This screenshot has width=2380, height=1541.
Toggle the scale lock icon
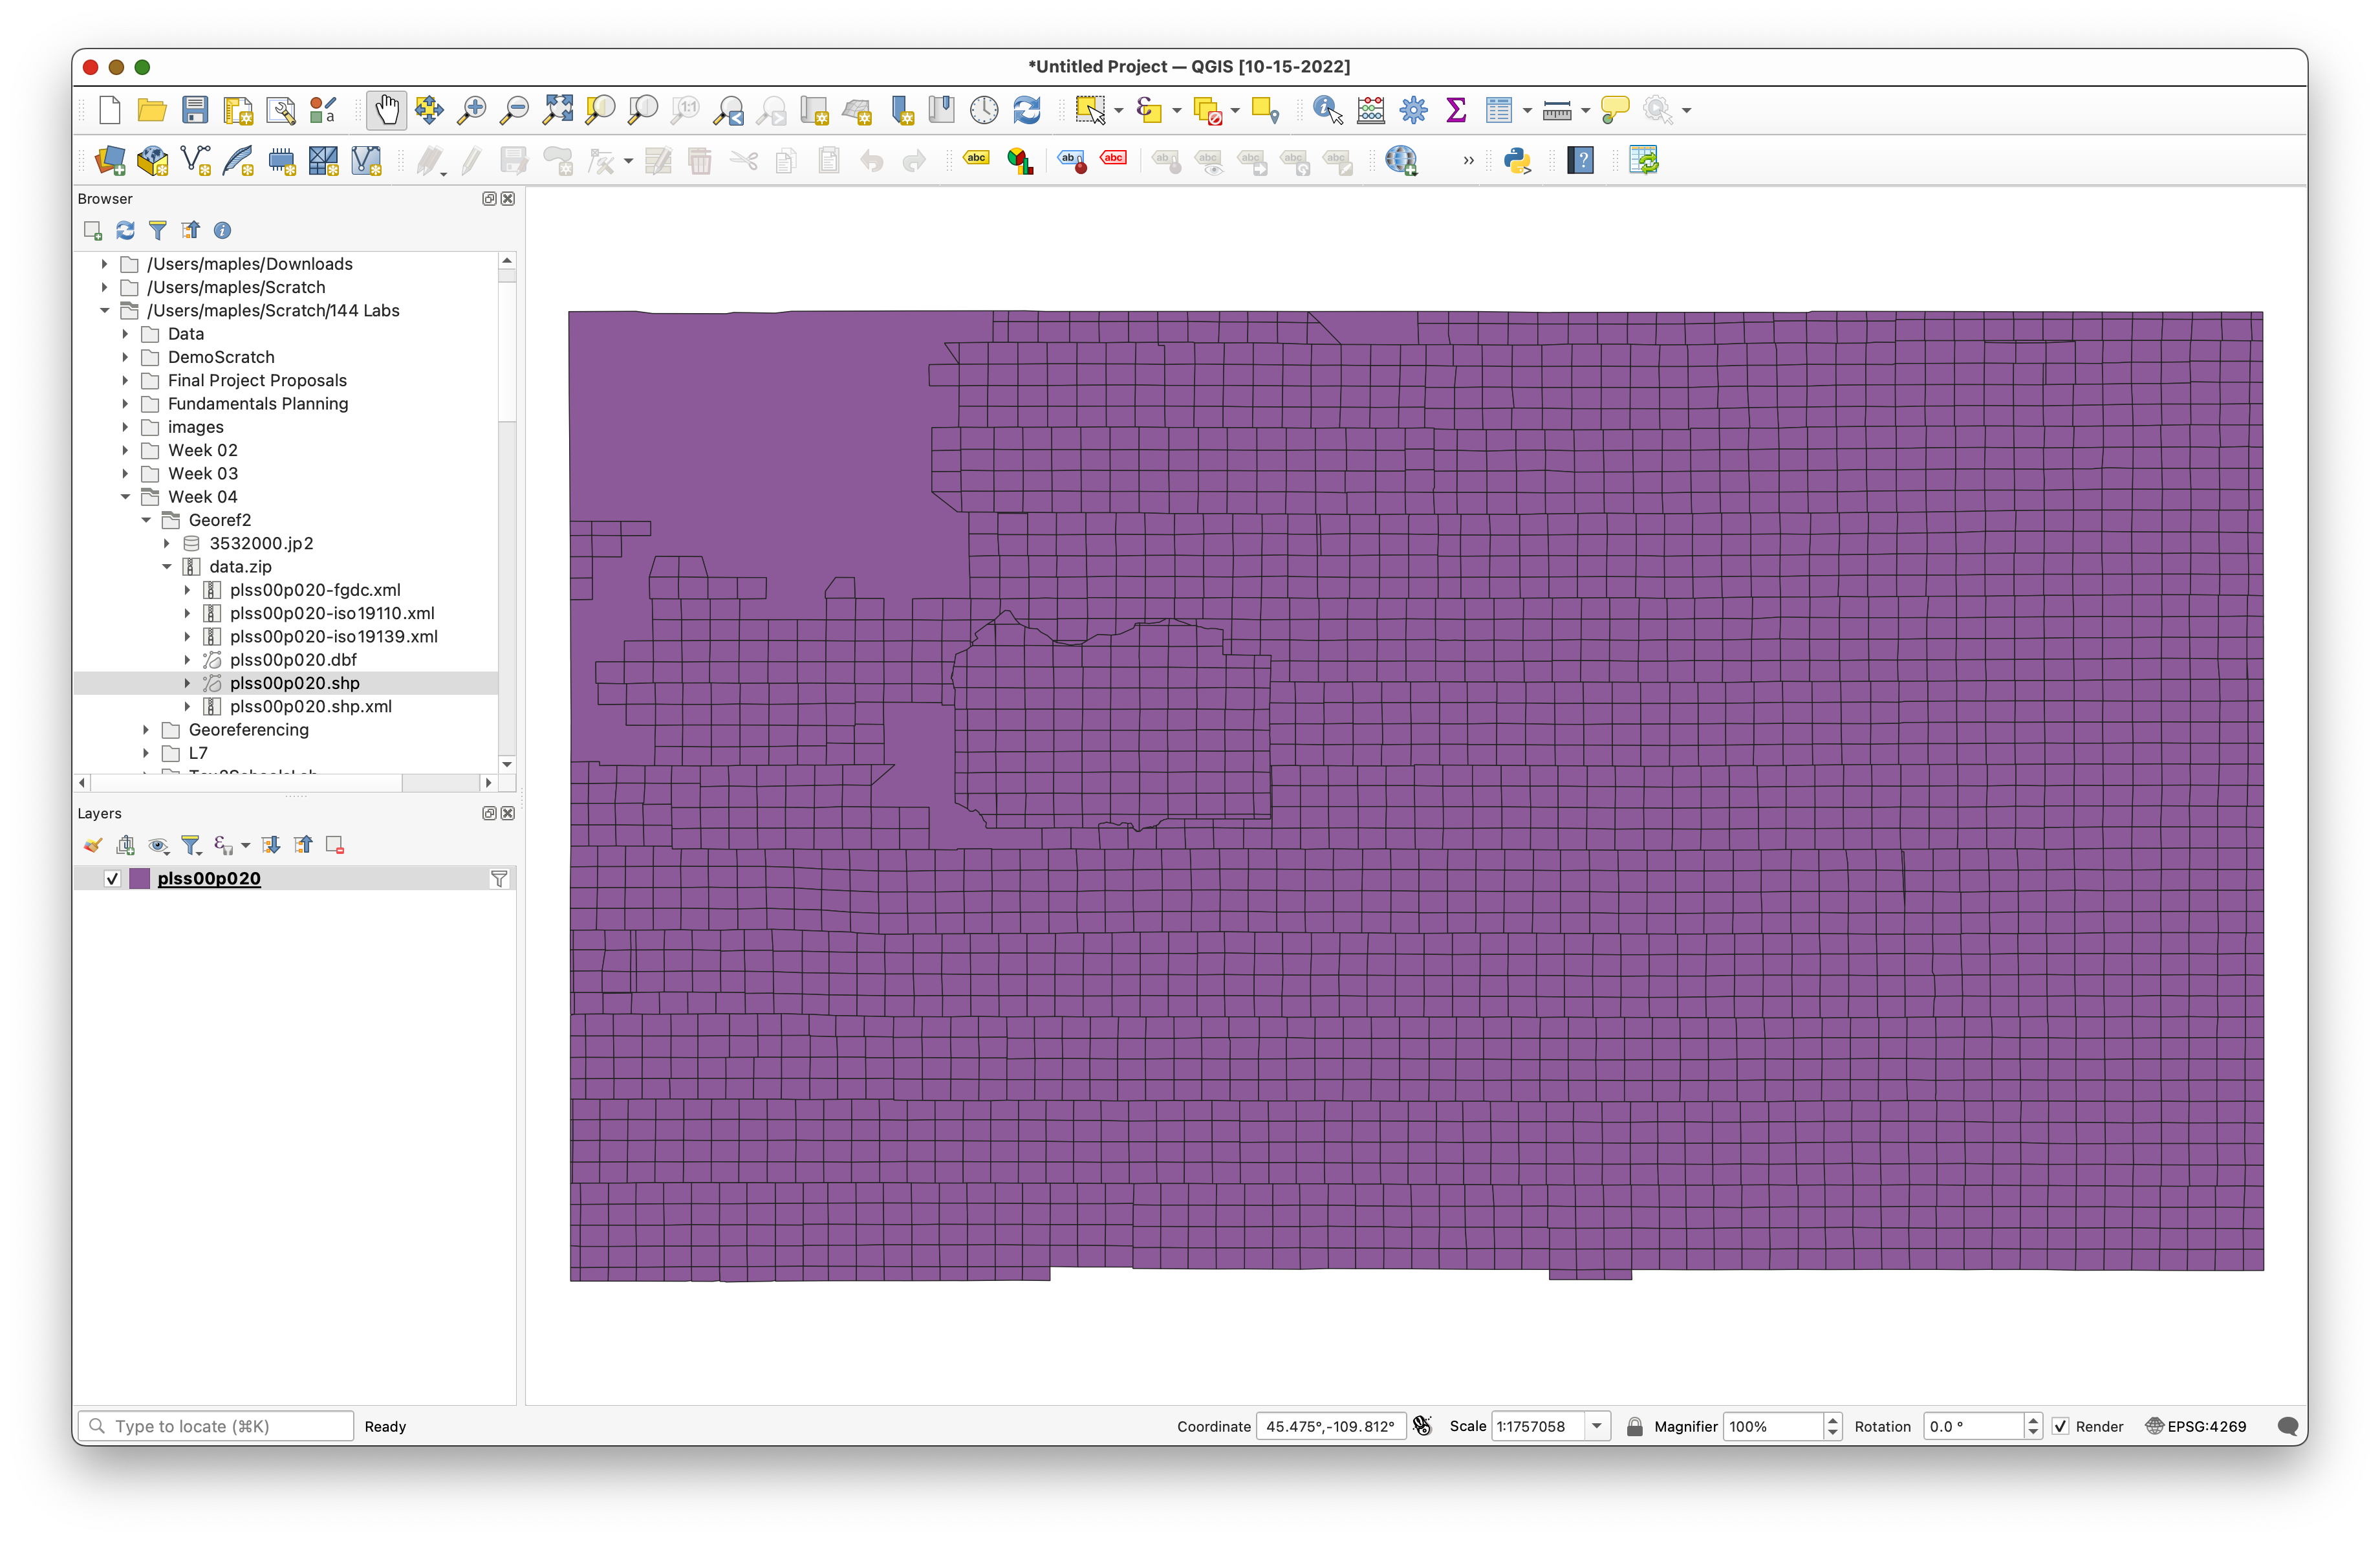[x=1634, y=1426]
